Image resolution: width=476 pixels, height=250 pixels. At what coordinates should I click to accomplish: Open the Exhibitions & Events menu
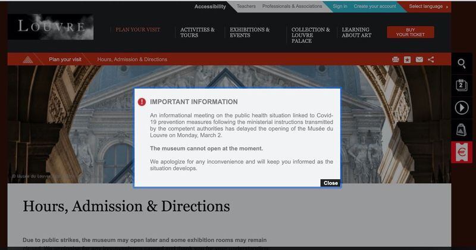pyautogui.click(x=249, y=32)
